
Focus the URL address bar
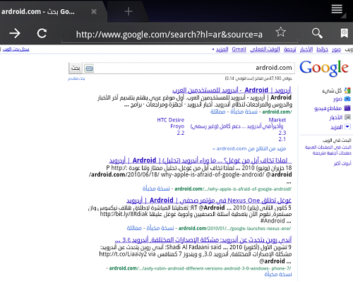coord(169,35)
